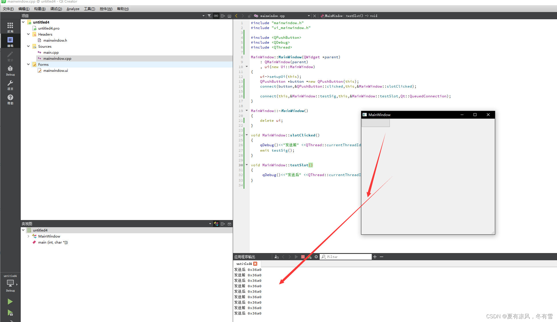Run the project with green play button

[x=10, y=302]
